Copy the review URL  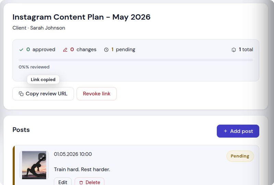pyautogui.click(x=43, y=94)
